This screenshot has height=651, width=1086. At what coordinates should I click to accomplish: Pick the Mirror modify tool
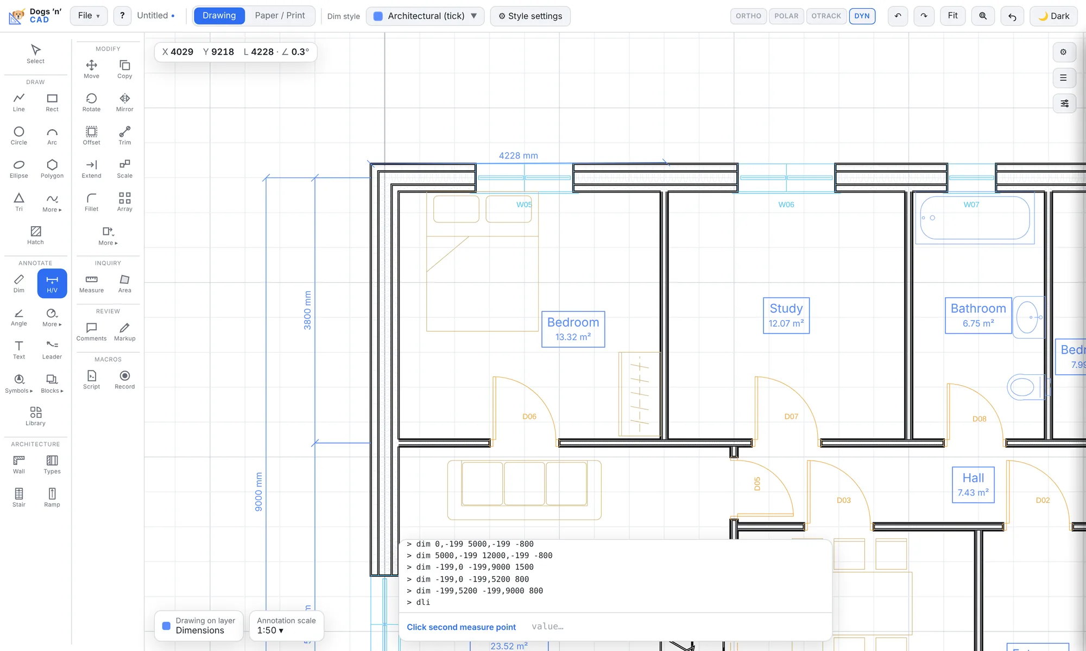click(124, 103)
